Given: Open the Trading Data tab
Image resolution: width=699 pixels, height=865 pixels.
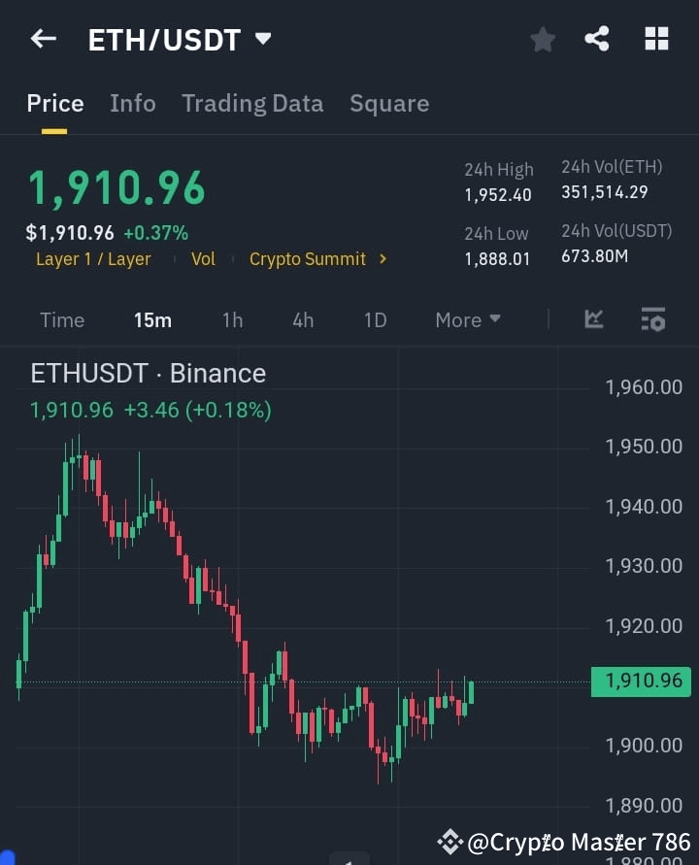Looking at the screenshot, I should [x=252, y=103].
